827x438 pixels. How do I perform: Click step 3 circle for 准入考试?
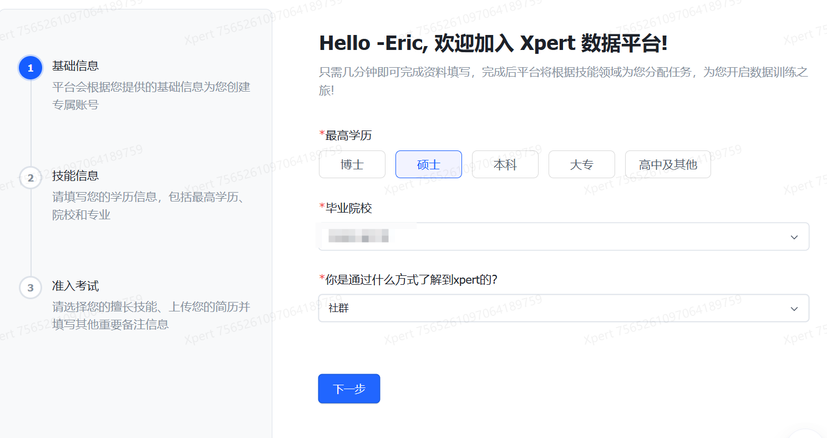click(x=31, y=288)
